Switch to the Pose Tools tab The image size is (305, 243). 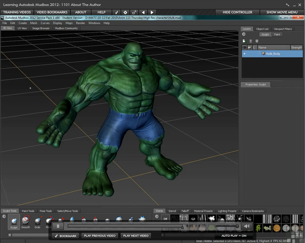pos(46,211)
